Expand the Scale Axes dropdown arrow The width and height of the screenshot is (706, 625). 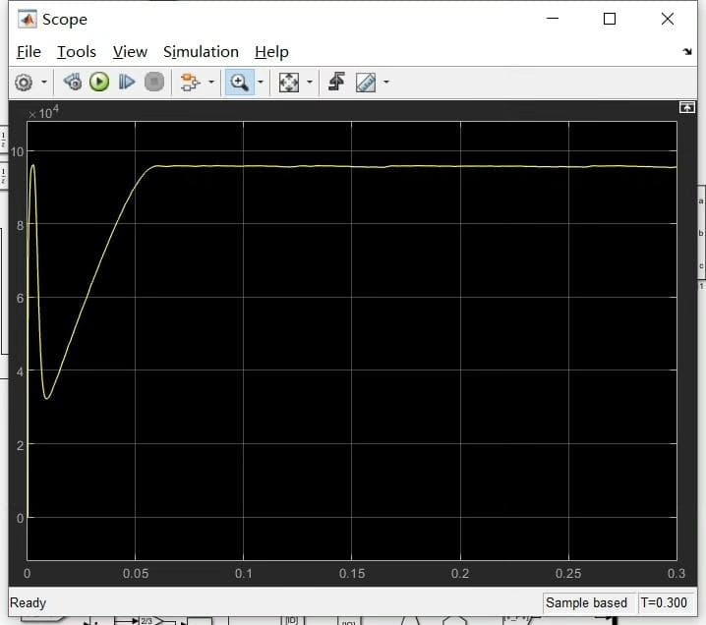tap(310, 83)
